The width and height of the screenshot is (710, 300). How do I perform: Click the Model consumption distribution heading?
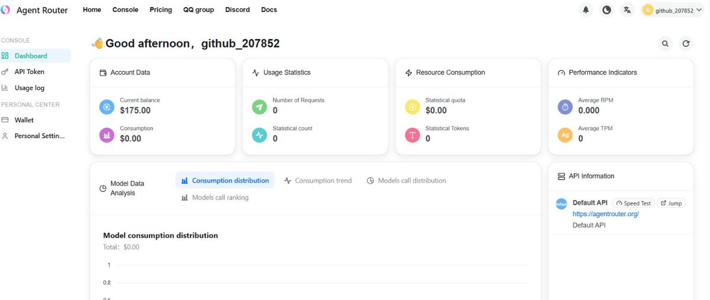160,236
